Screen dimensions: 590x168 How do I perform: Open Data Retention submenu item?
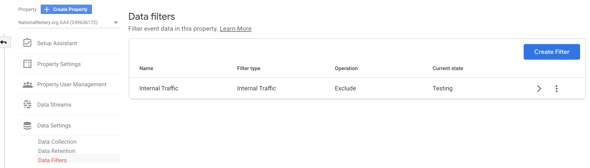[57, 151]
